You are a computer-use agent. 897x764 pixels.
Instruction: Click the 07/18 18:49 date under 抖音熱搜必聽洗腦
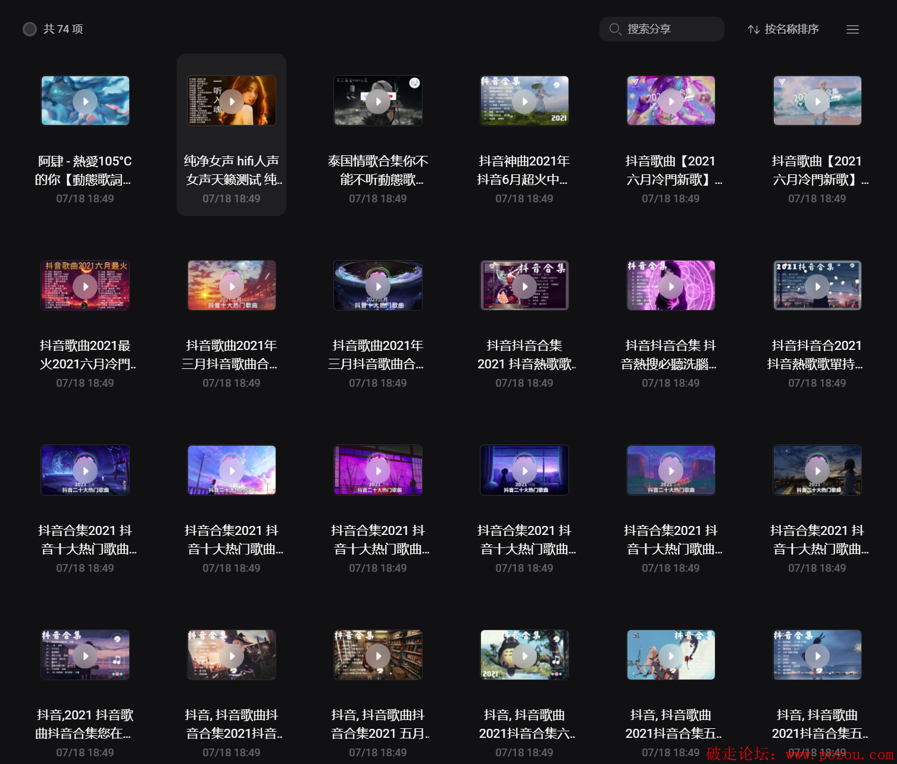(671, 383)
